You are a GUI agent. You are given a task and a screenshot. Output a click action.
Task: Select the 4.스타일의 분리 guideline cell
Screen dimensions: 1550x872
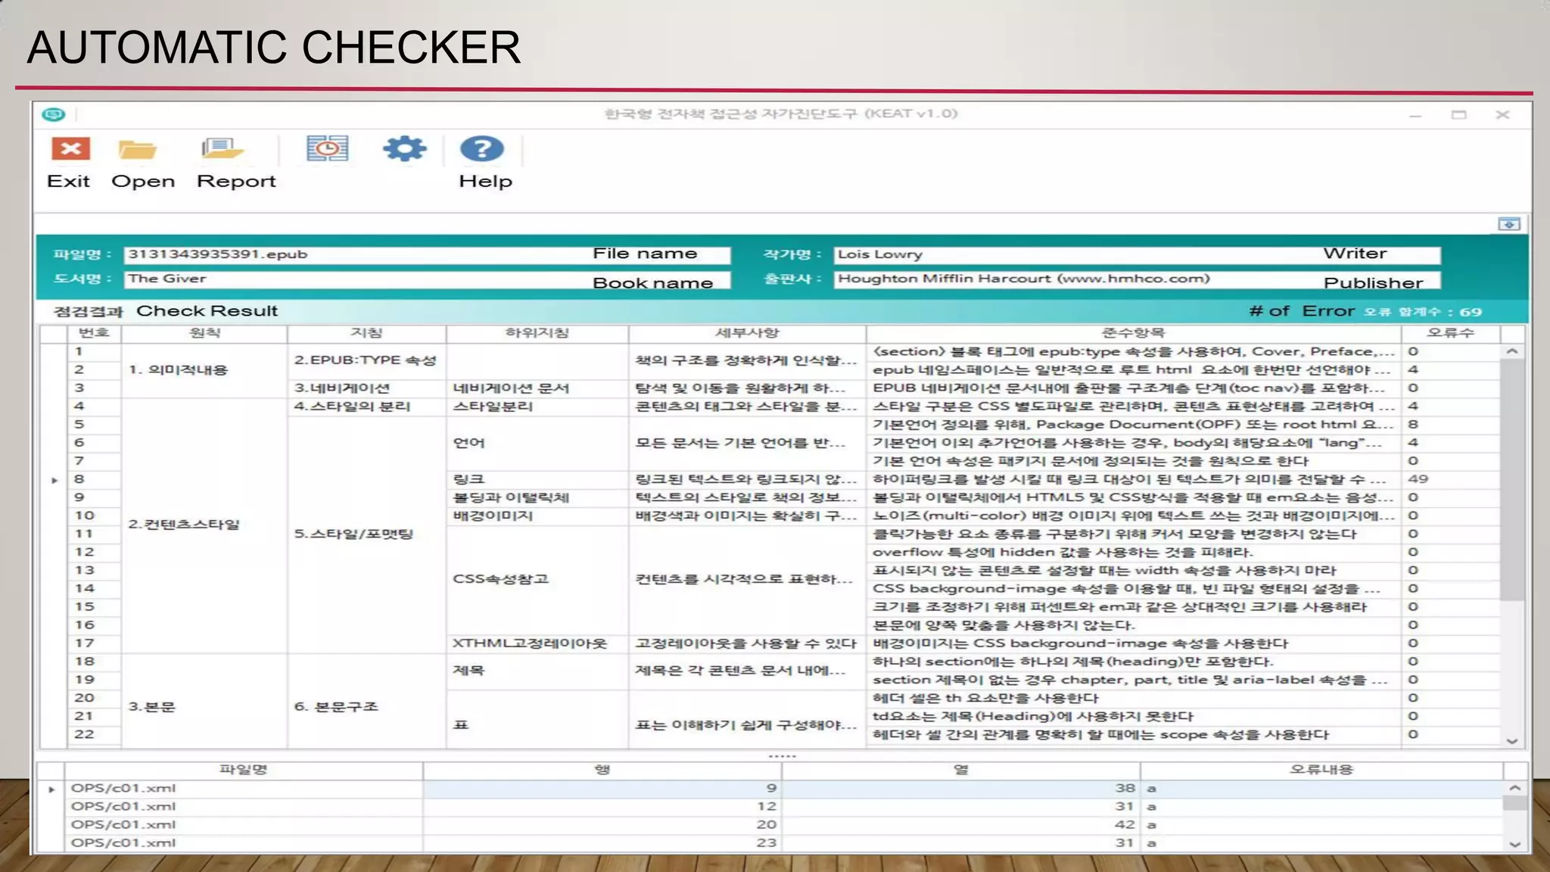[x=366, y=406]
